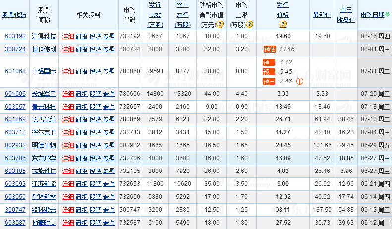Open 江苏新能 stock name link
The height and width of the screenshot is (229, 392).
click(44, 184)
